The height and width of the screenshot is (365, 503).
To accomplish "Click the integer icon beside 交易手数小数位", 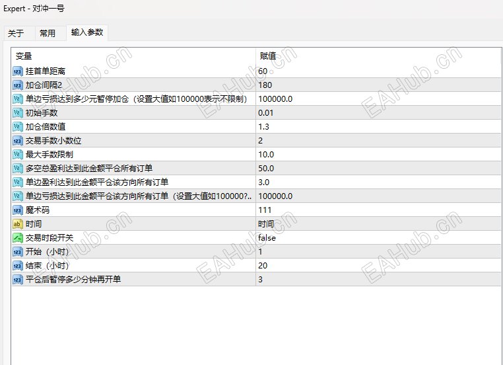I will coord(18,141).
